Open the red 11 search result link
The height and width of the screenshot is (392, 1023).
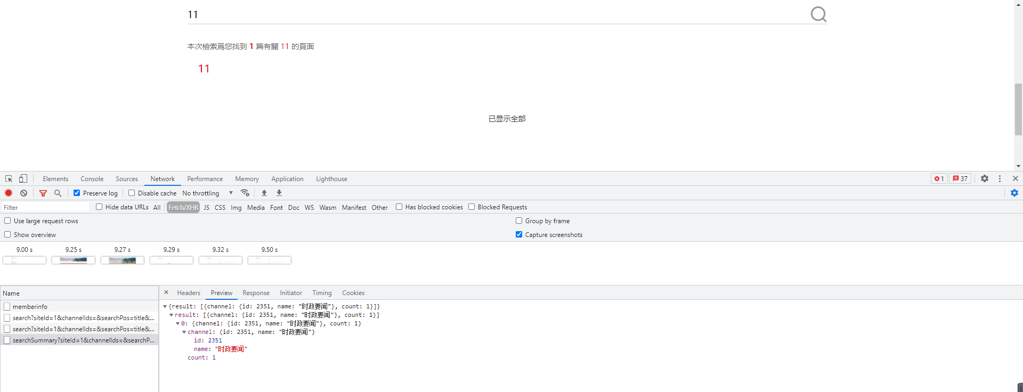pyautogui.click(x=204, y=69)
